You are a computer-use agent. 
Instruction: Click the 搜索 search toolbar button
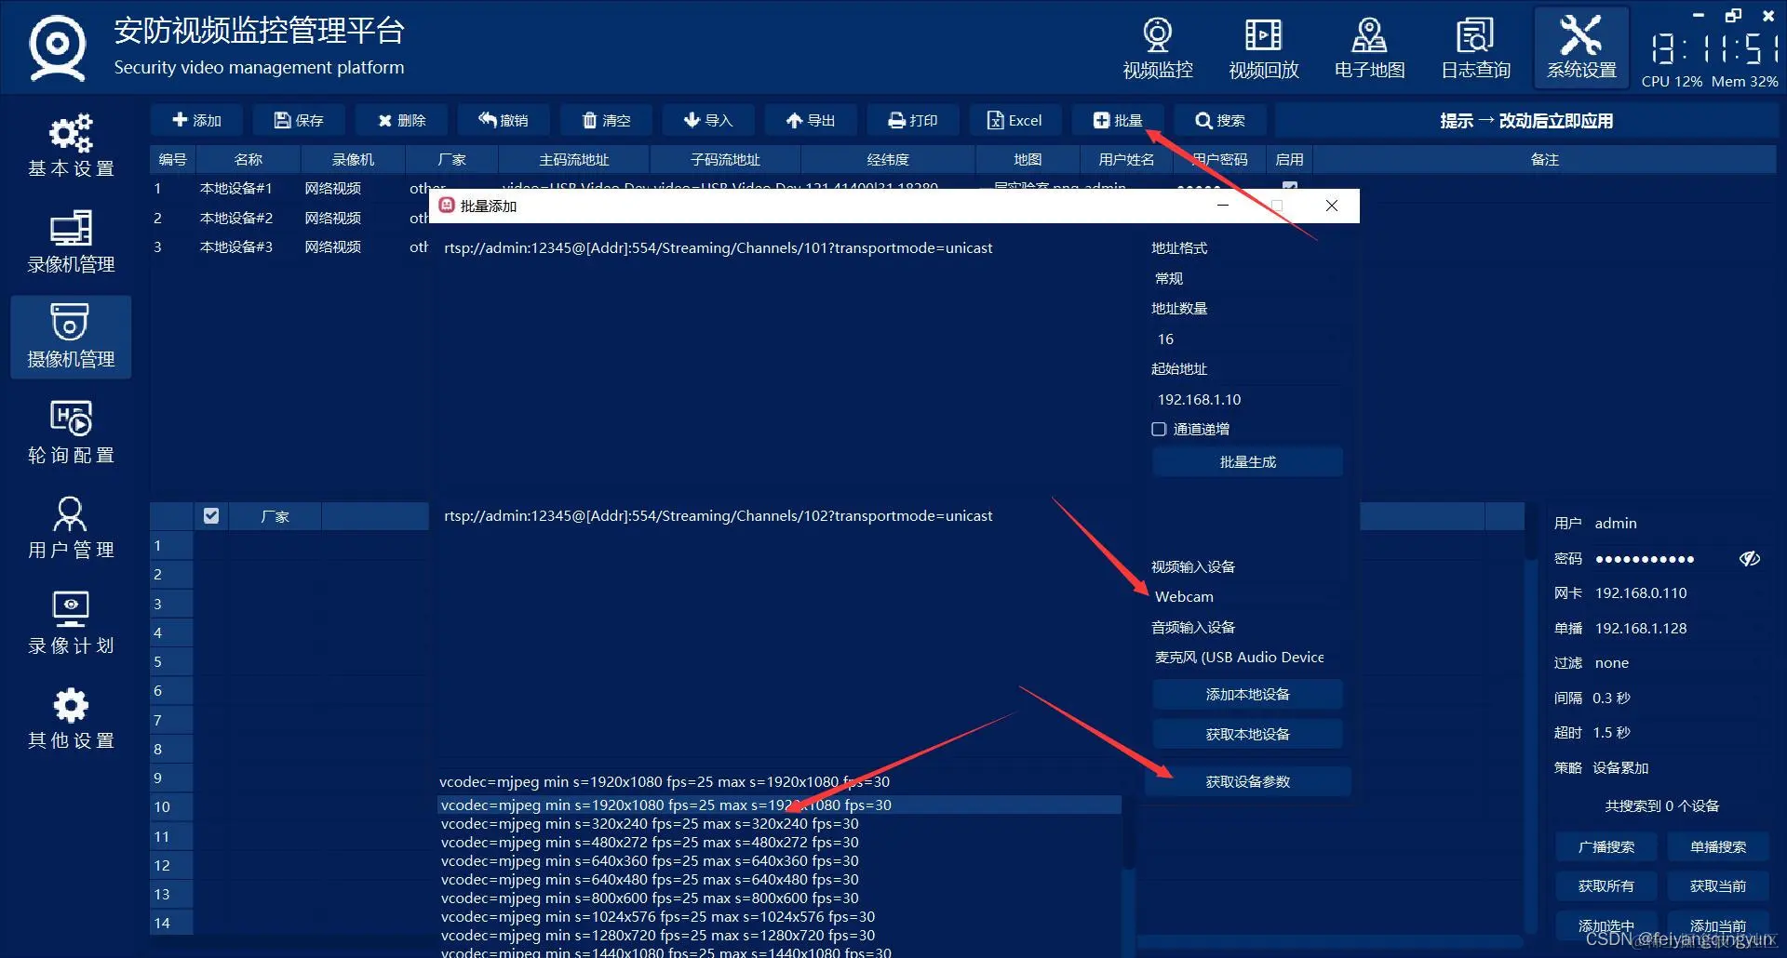click(1220, 120)
